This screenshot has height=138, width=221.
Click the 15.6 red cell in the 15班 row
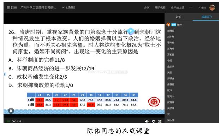pyautogui.click(x=56, y=105)
